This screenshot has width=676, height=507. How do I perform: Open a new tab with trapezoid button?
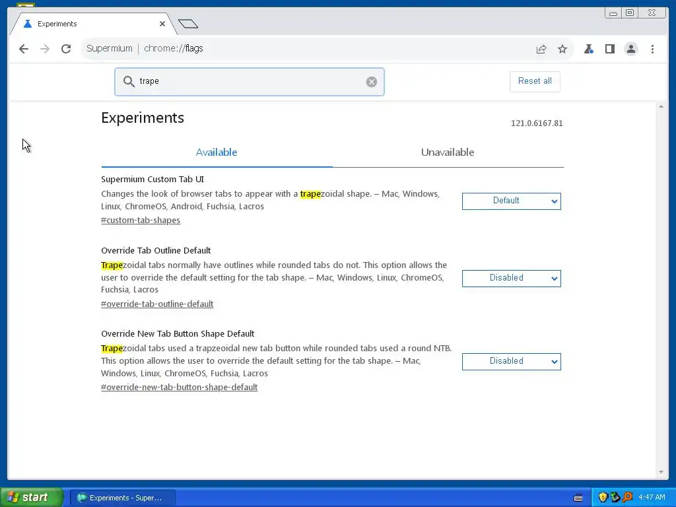click(188, 24)
